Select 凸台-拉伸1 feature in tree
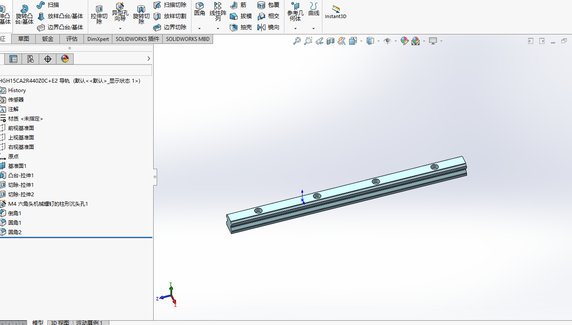 click(x=17, y=176)
